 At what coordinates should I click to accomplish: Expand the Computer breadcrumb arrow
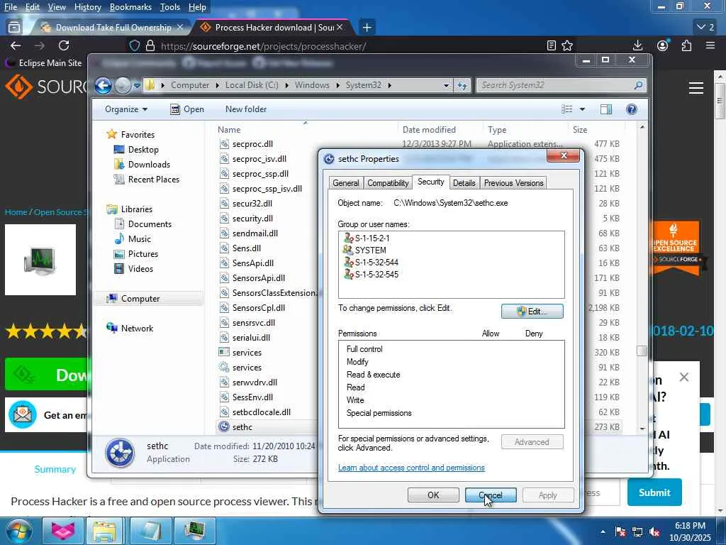click(218, 85)
